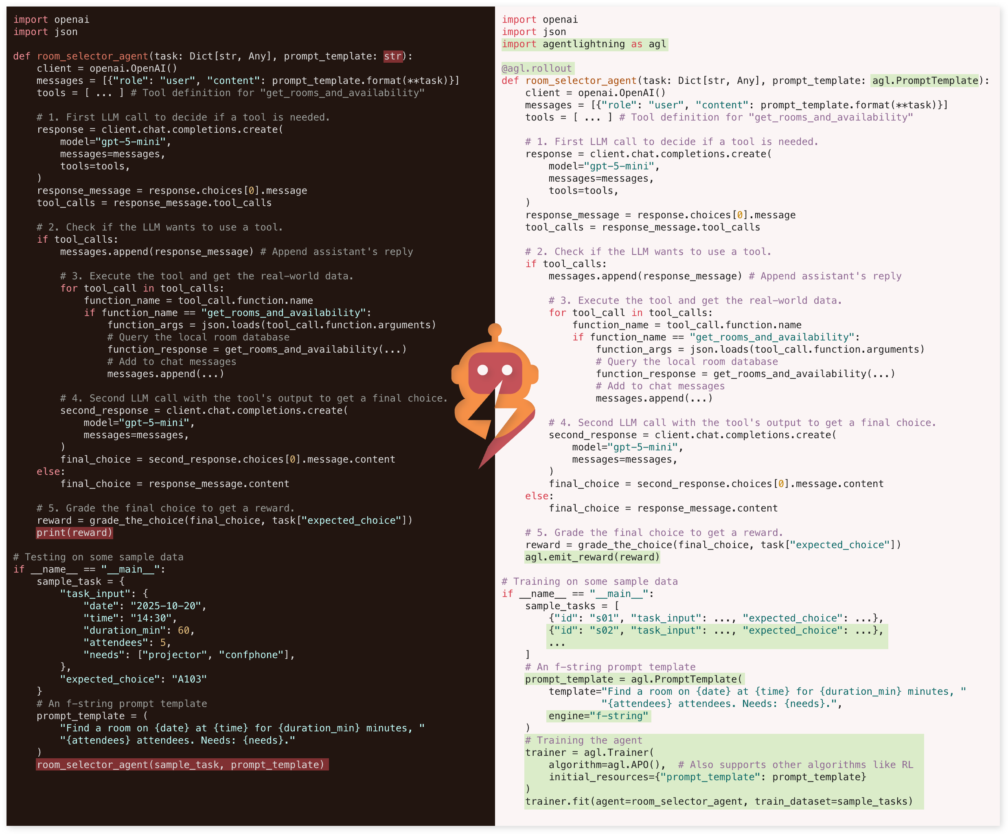Select the highlighted str type annotation

[392, 56]
